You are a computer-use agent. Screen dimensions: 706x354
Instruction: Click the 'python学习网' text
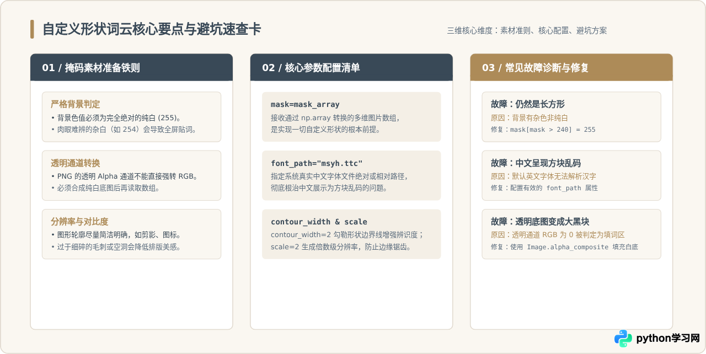pos(668,338)
